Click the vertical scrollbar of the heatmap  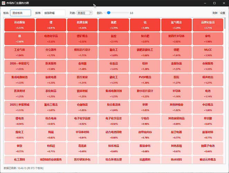pyautogui.click(x=225, y=24)
